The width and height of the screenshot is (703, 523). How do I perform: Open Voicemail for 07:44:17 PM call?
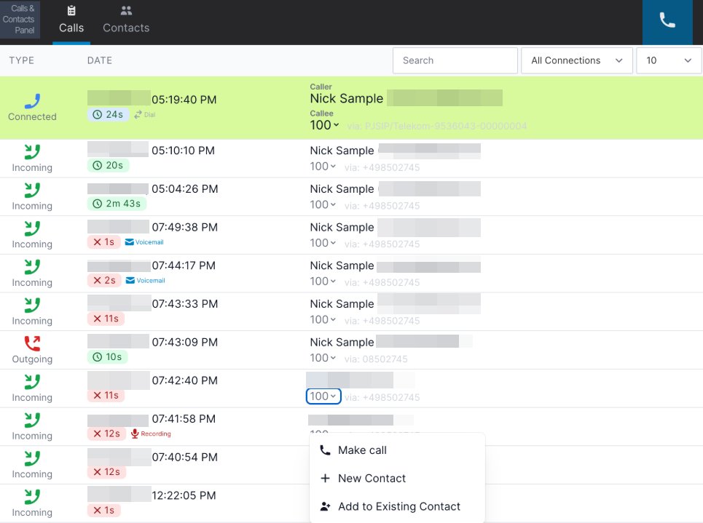(x=145, y=280)
